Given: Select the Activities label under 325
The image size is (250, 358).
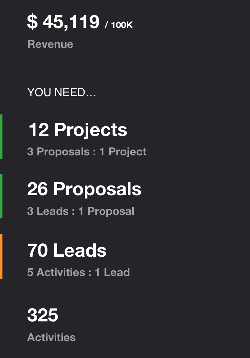Looking at the screenshot, I should tap(51, 337).
